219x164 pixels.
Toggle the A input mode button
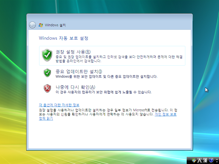click(x=200, y=160)
